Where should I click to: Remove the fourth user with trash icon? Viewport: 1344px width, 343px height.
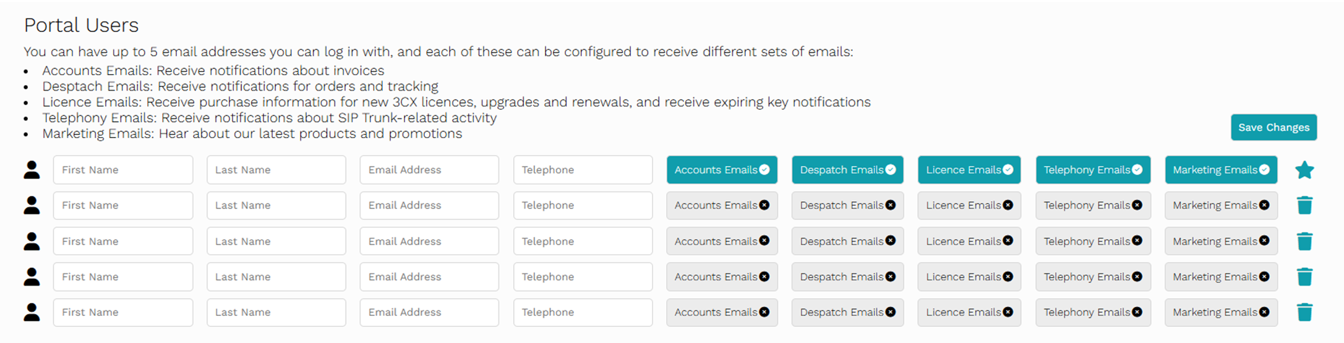click(x=1304, y=276)
